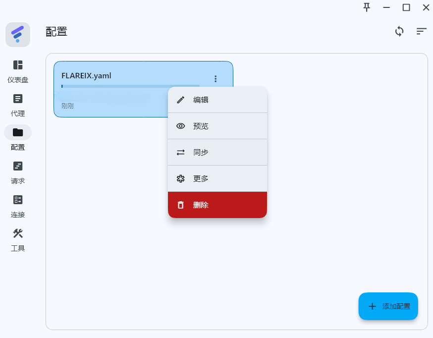Viewport: 433px width, 338px height.
Task: Click the 刚刚 timestamp on the profile card
Action: pyautogui.click(x=67, y=106)
